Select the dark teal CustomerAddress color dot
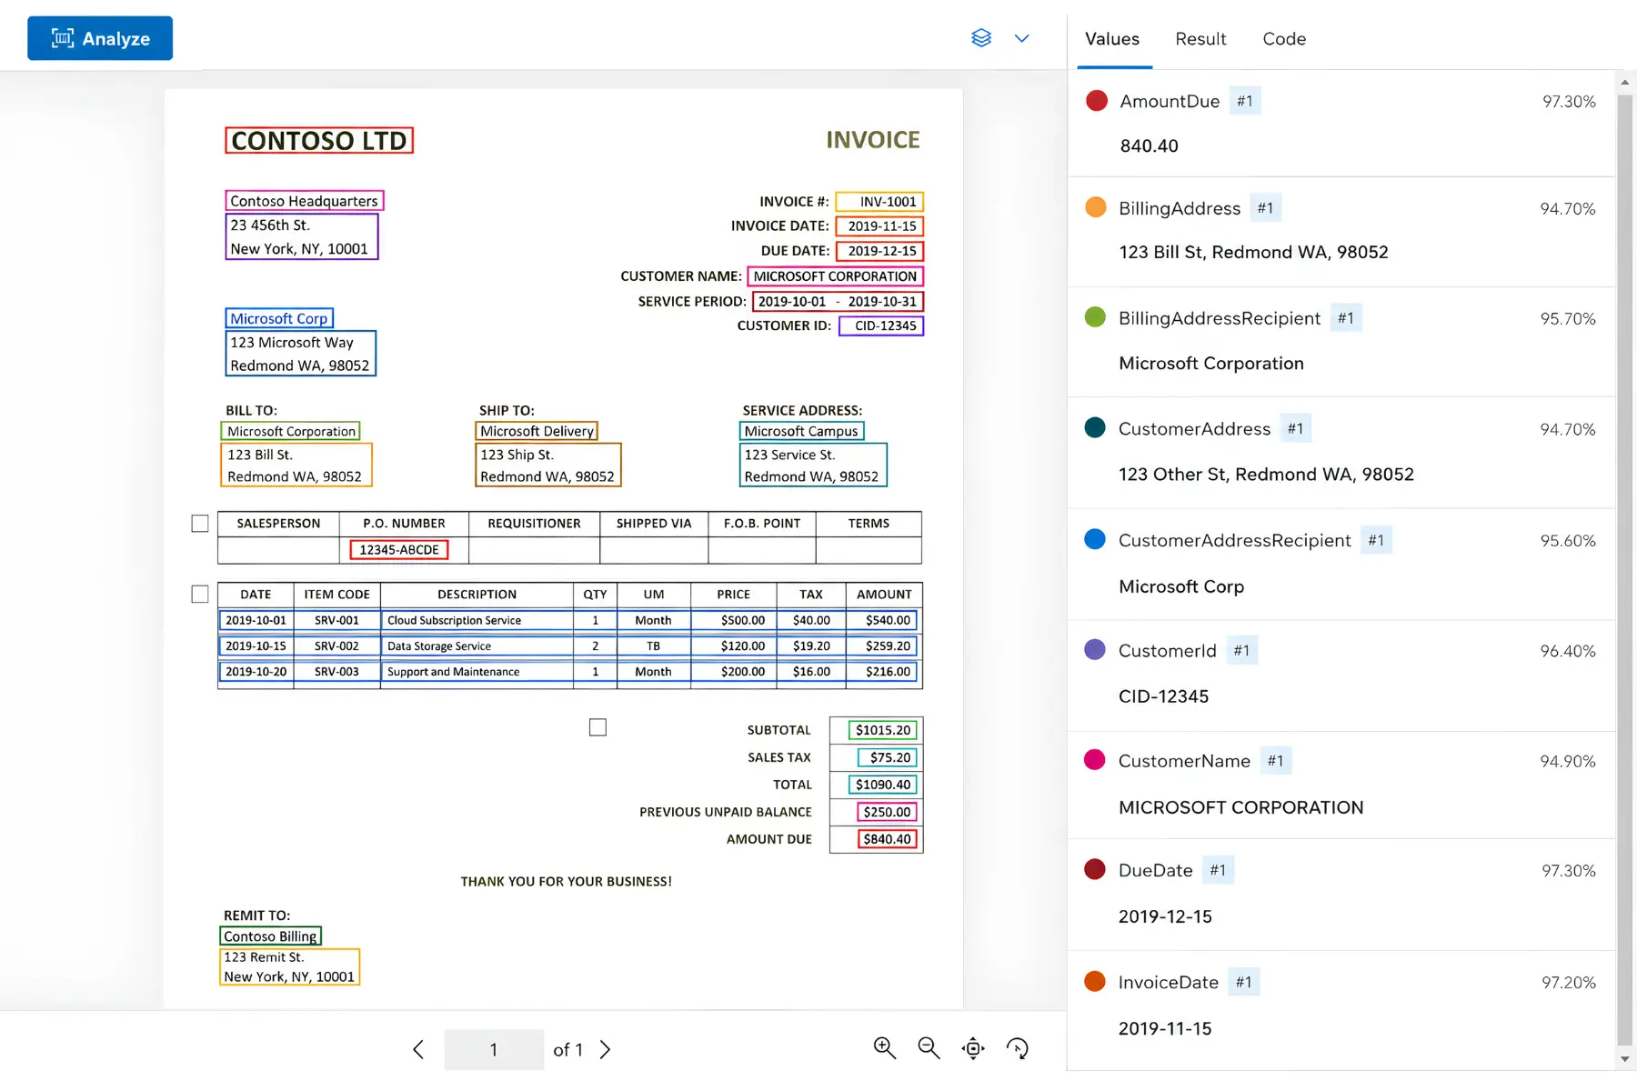This screenshot has height=1091, width=1637. (x=1095, y=428)
